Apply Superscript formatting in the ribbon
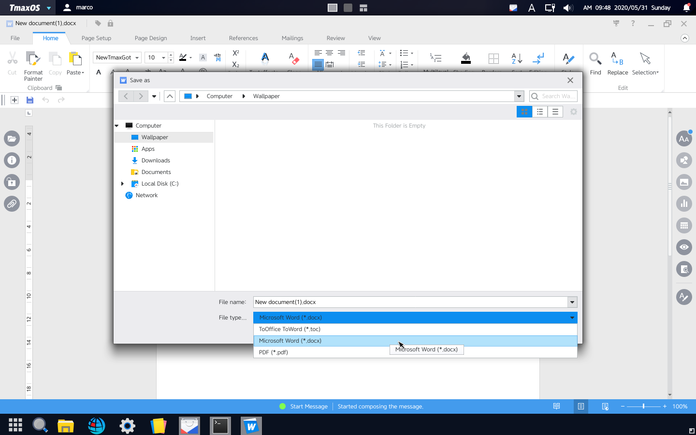 (235, 53)
